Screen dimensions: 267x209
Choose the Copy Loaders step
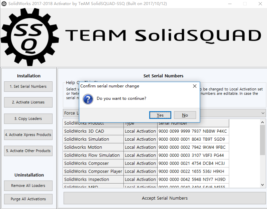tap(28, 119)
